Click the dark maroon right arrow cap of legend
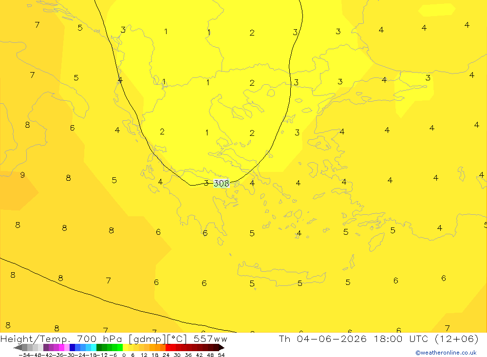Image resolution: width=487 pixels, height=357 pixels. (x=222, y=348)
